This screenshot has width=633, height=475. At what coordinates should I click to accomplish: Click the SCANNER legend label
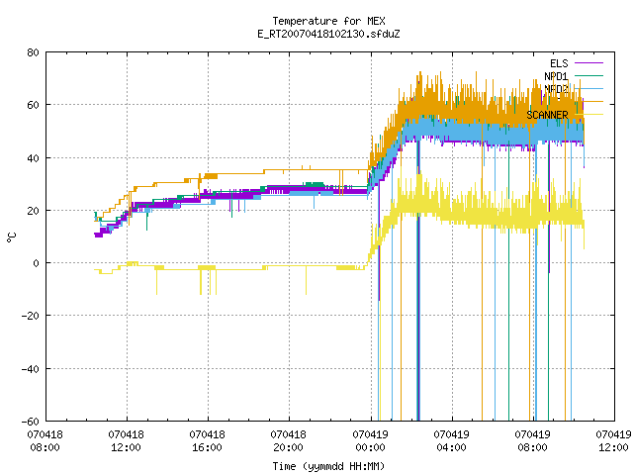pos(547,115)
